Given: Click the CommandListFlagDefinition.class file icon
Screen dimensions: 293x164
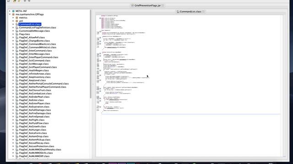Looking at the screenshot, I should click(17, 27).
